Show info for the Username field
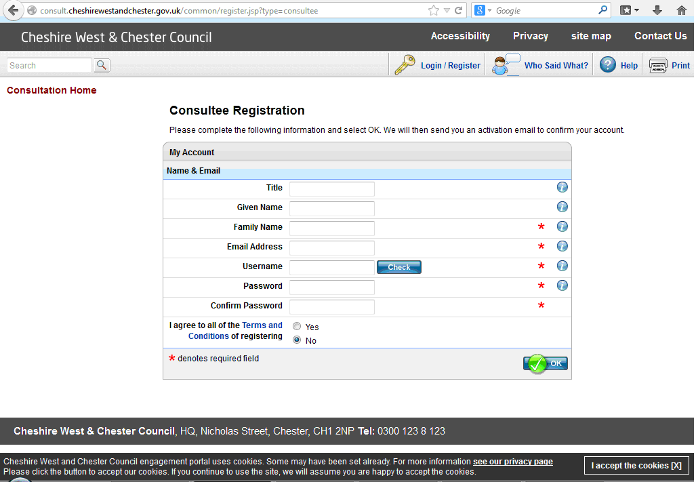Screen dimensions: 696x482 pyautogui.click(x=562, y=266)
